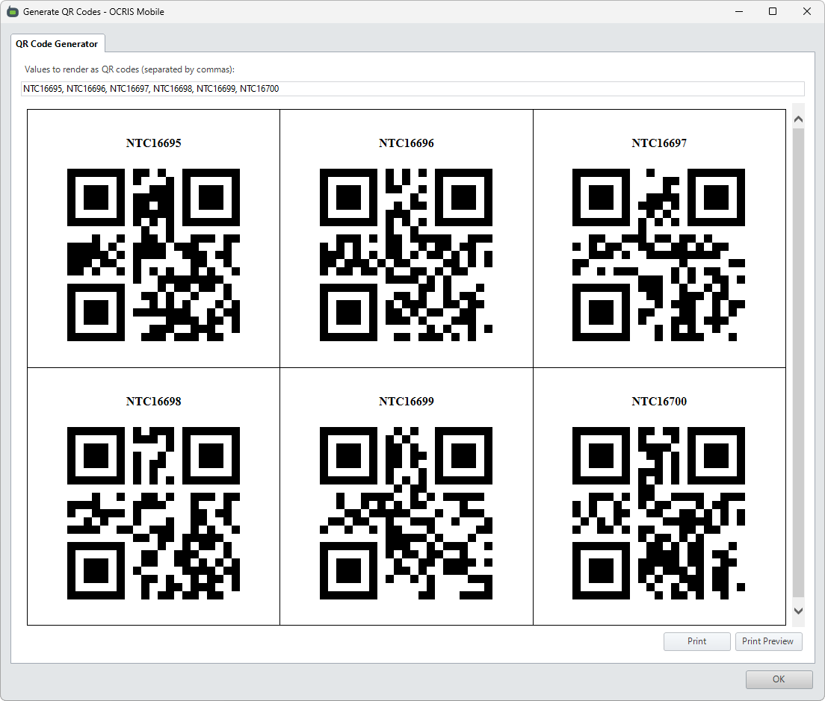Image resolution: width=825 pixels, height=701 pixels.
Task: Select the NTC16696 QR code image
Action: (x=407, y=255)
